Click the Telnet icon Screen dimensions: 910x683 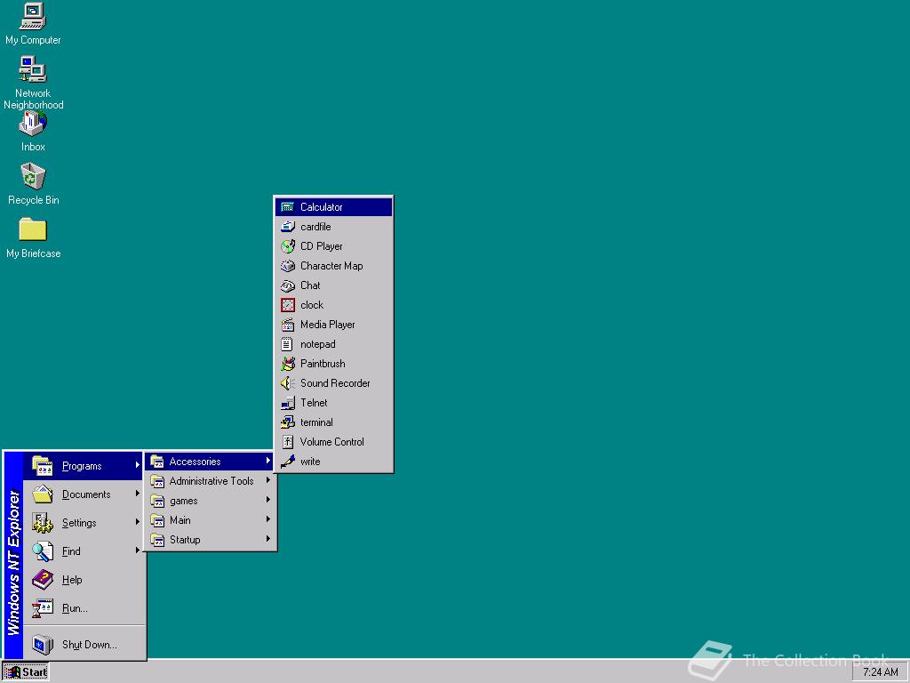pos(288,403)
